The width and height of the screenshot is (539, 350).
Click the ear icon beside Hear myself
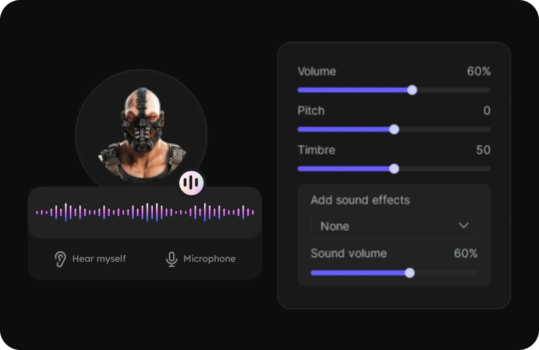60,259
